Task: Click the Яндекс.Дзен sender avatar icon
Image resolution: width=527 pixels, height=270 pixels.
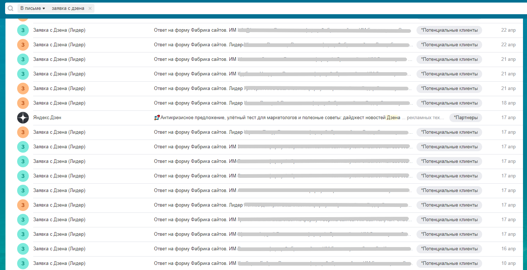Action: pos(23,118)
